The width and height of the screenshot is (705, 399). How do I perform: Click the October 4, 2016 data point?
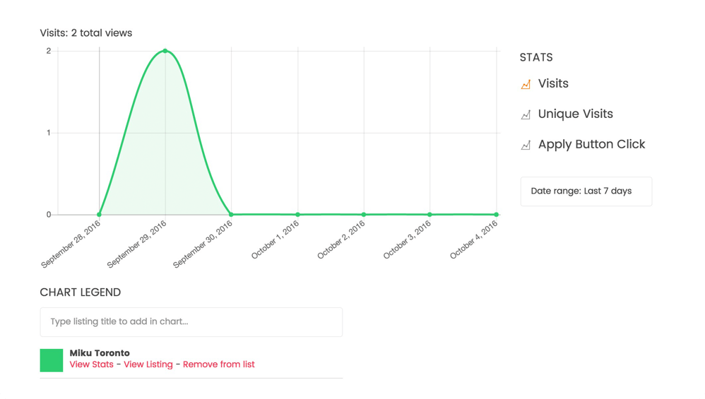pos(497,214)
